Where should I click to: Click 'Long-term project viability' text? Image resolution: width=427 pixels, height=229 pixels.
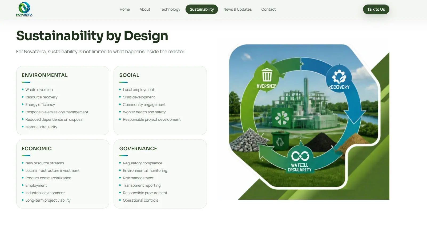tap(48, 200)
